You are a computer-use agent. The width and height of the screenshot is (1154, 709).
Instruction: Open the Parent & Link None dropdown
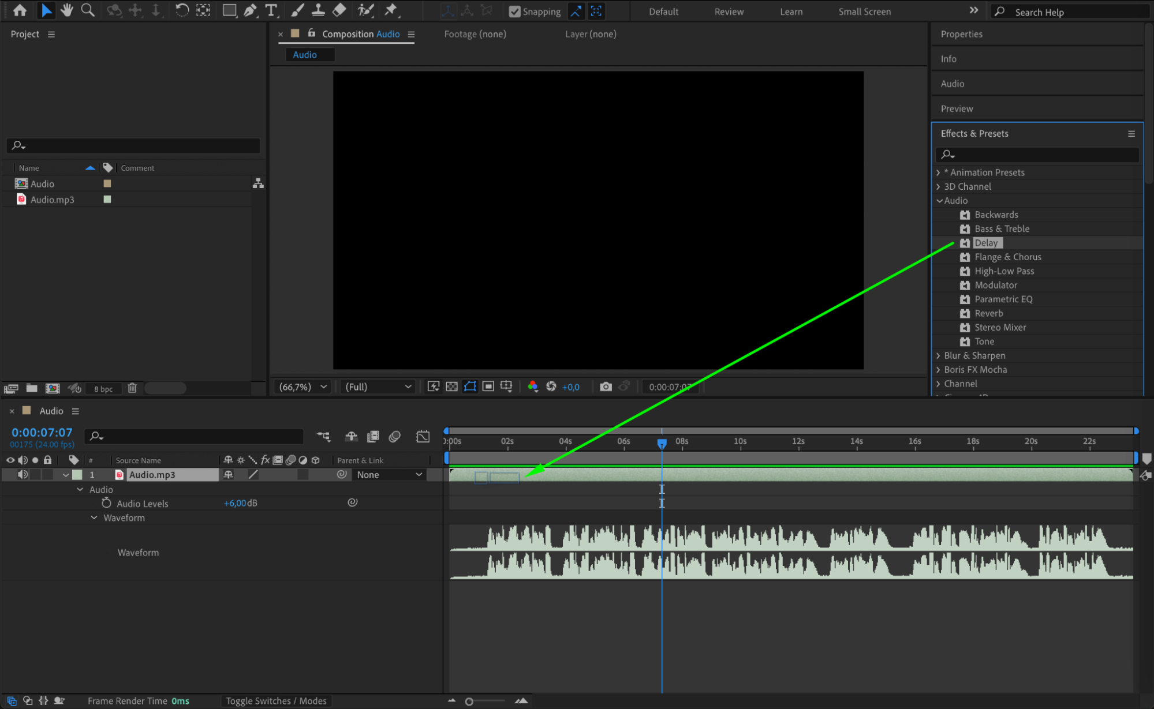point(389,475)
